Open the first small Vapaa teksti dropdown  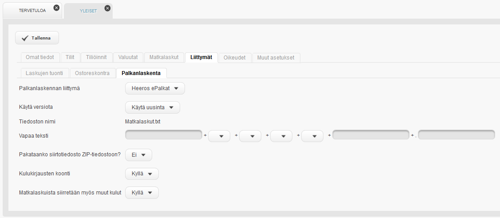[219, 136]
